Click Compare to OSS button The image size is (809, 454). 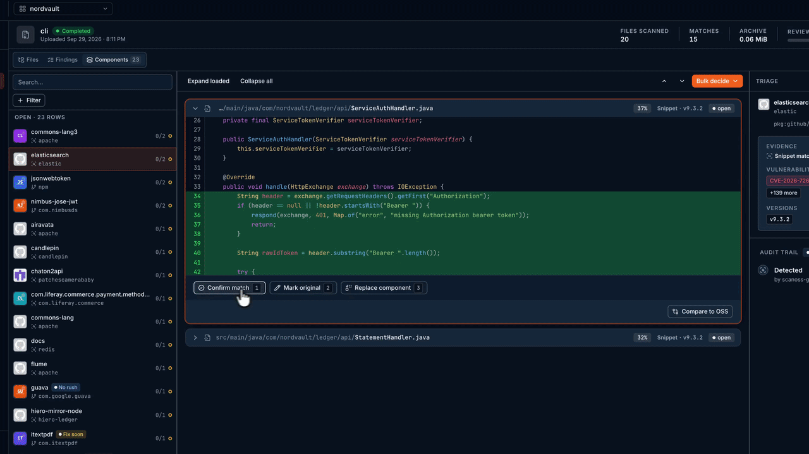701,311
